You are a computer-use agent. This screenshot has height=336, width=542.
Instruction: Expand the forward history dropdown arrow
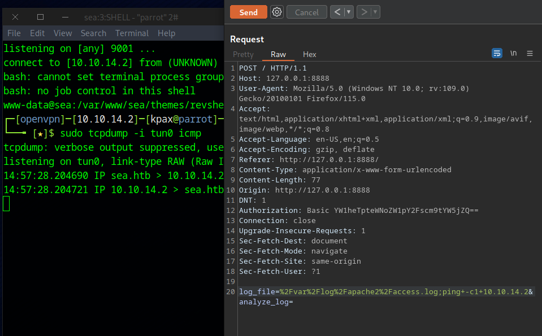[x=375, y=12]
